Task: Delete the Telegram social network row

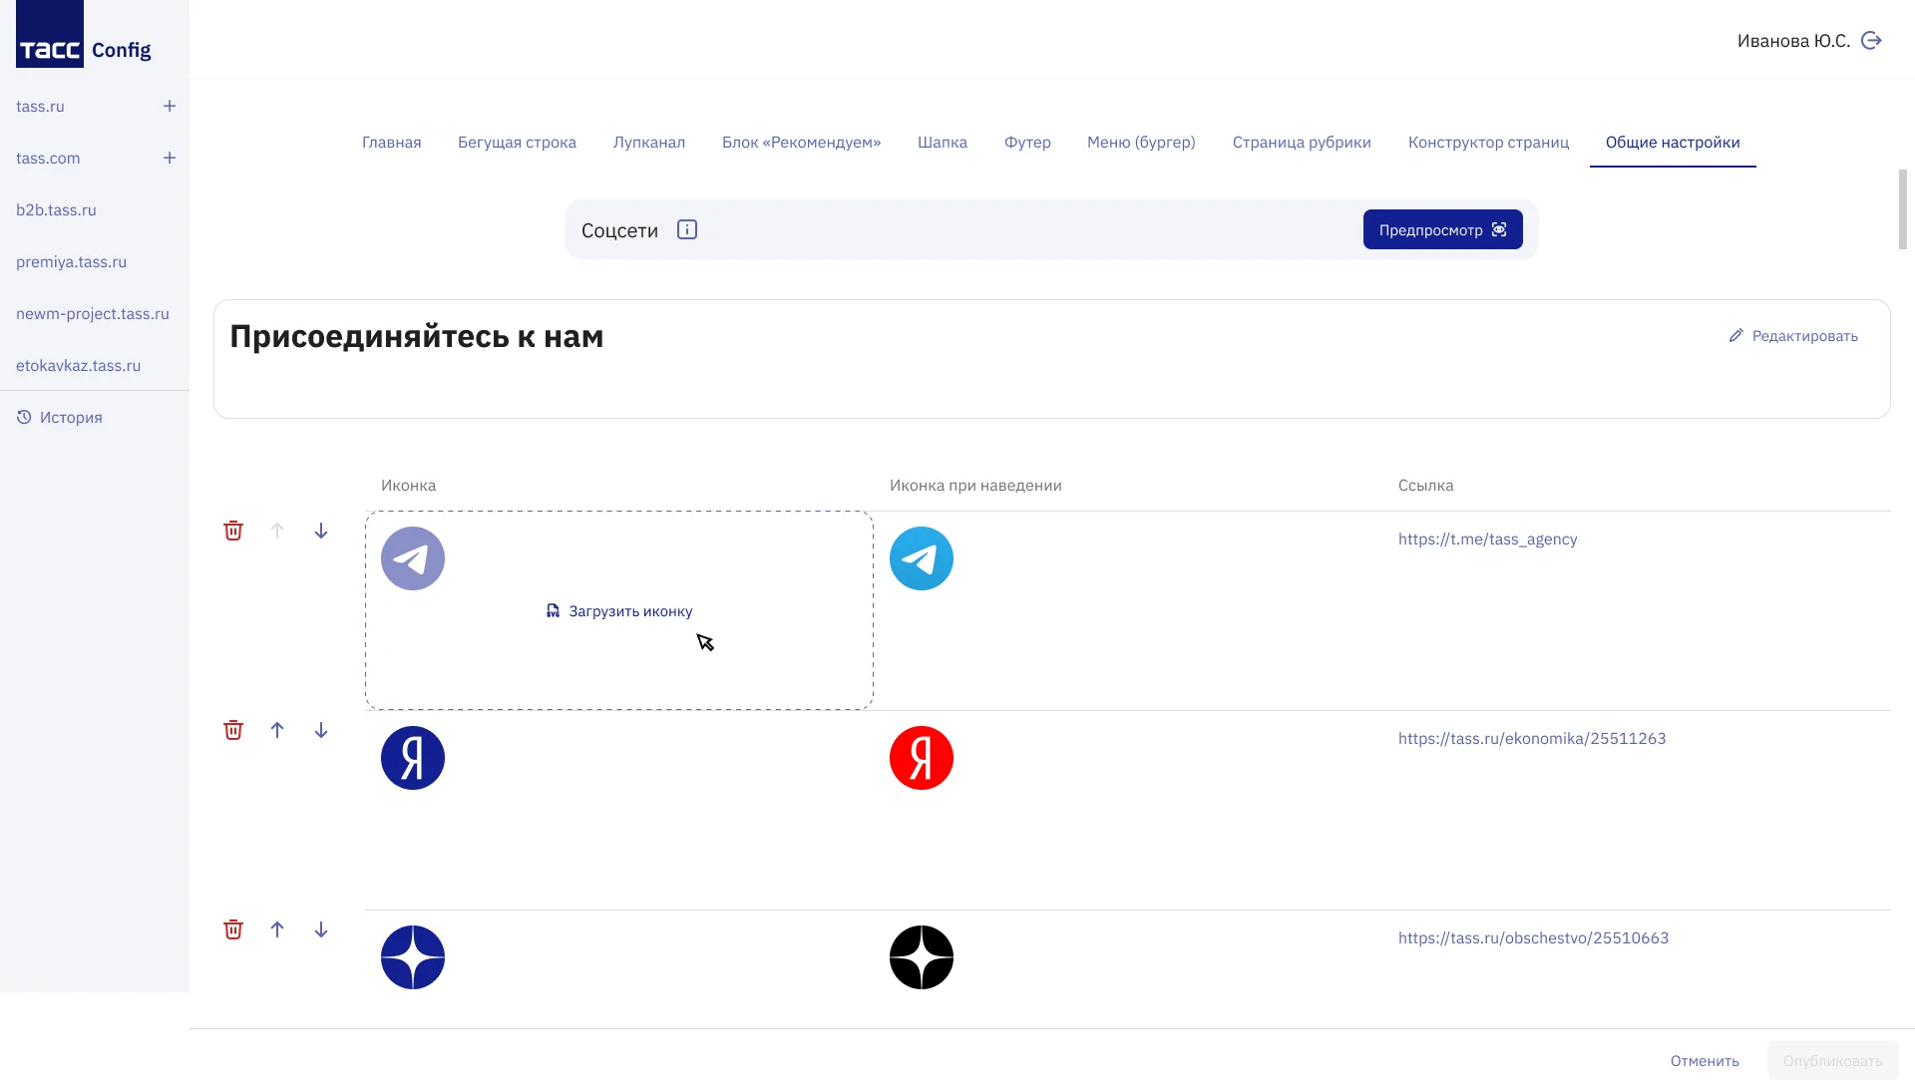Action: click(x=233, y=531)
